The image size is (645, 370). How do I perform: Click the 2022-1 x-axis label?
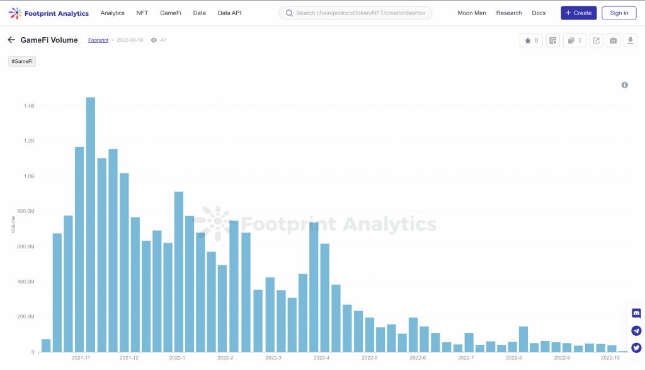(177, 357)
